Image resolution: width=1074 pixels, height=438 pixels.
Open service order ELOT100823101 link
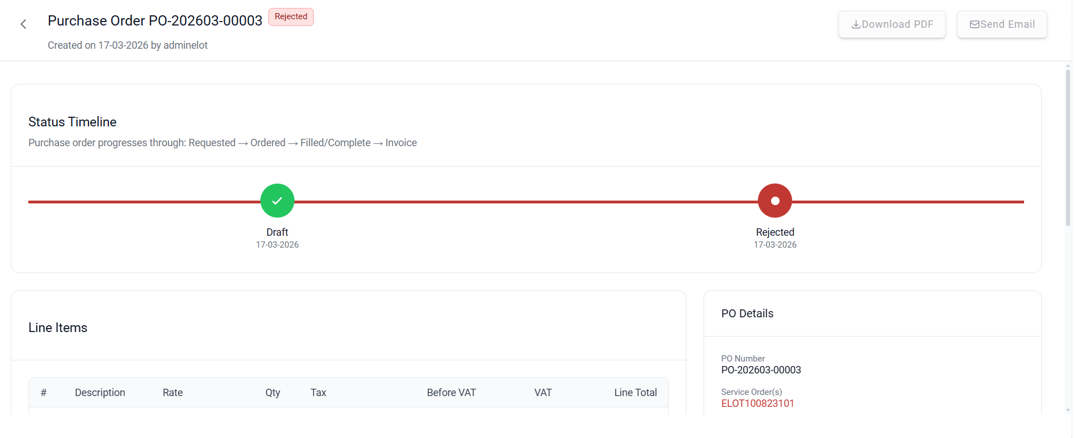(x=757, y=403)
